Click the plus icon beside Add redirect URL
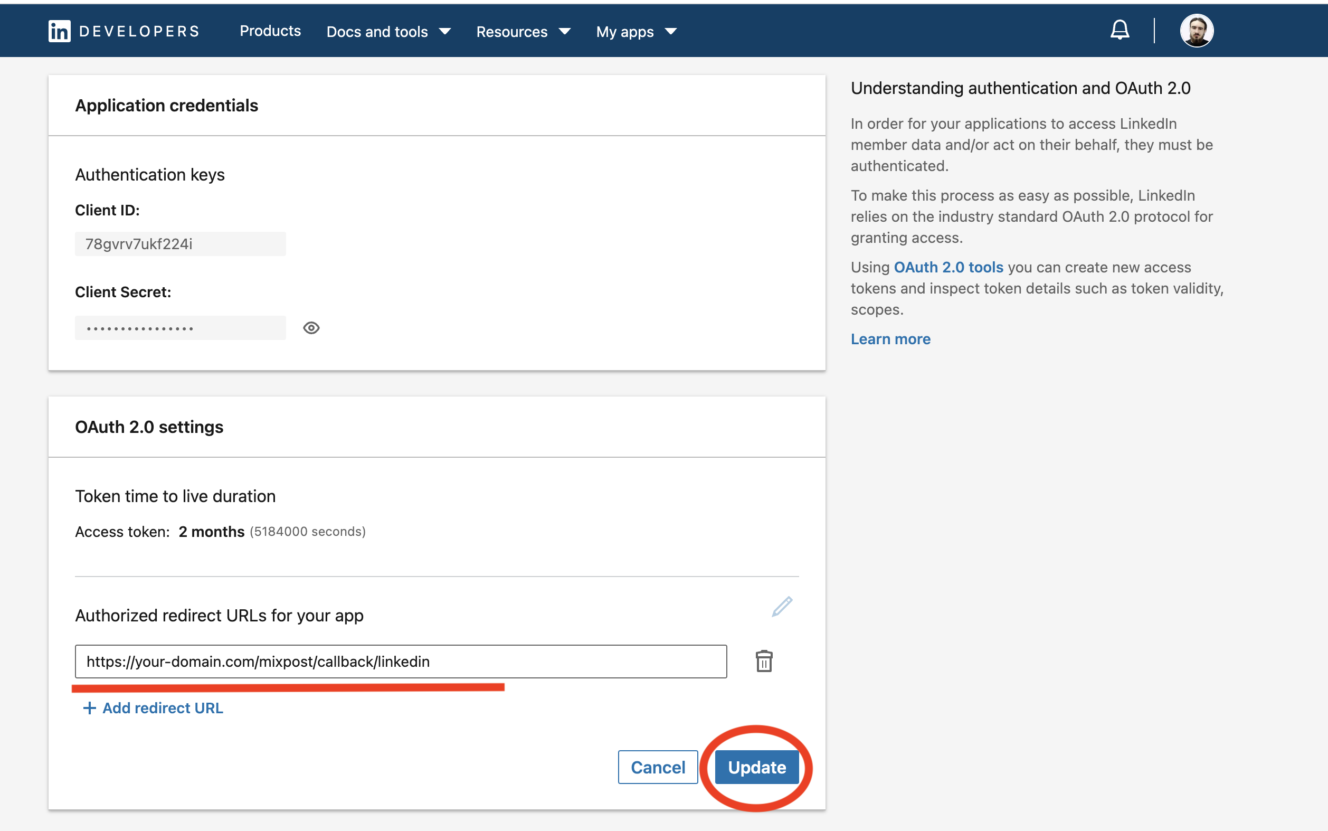The height and width of the screenshot is (831, 1328). (89, 708)
